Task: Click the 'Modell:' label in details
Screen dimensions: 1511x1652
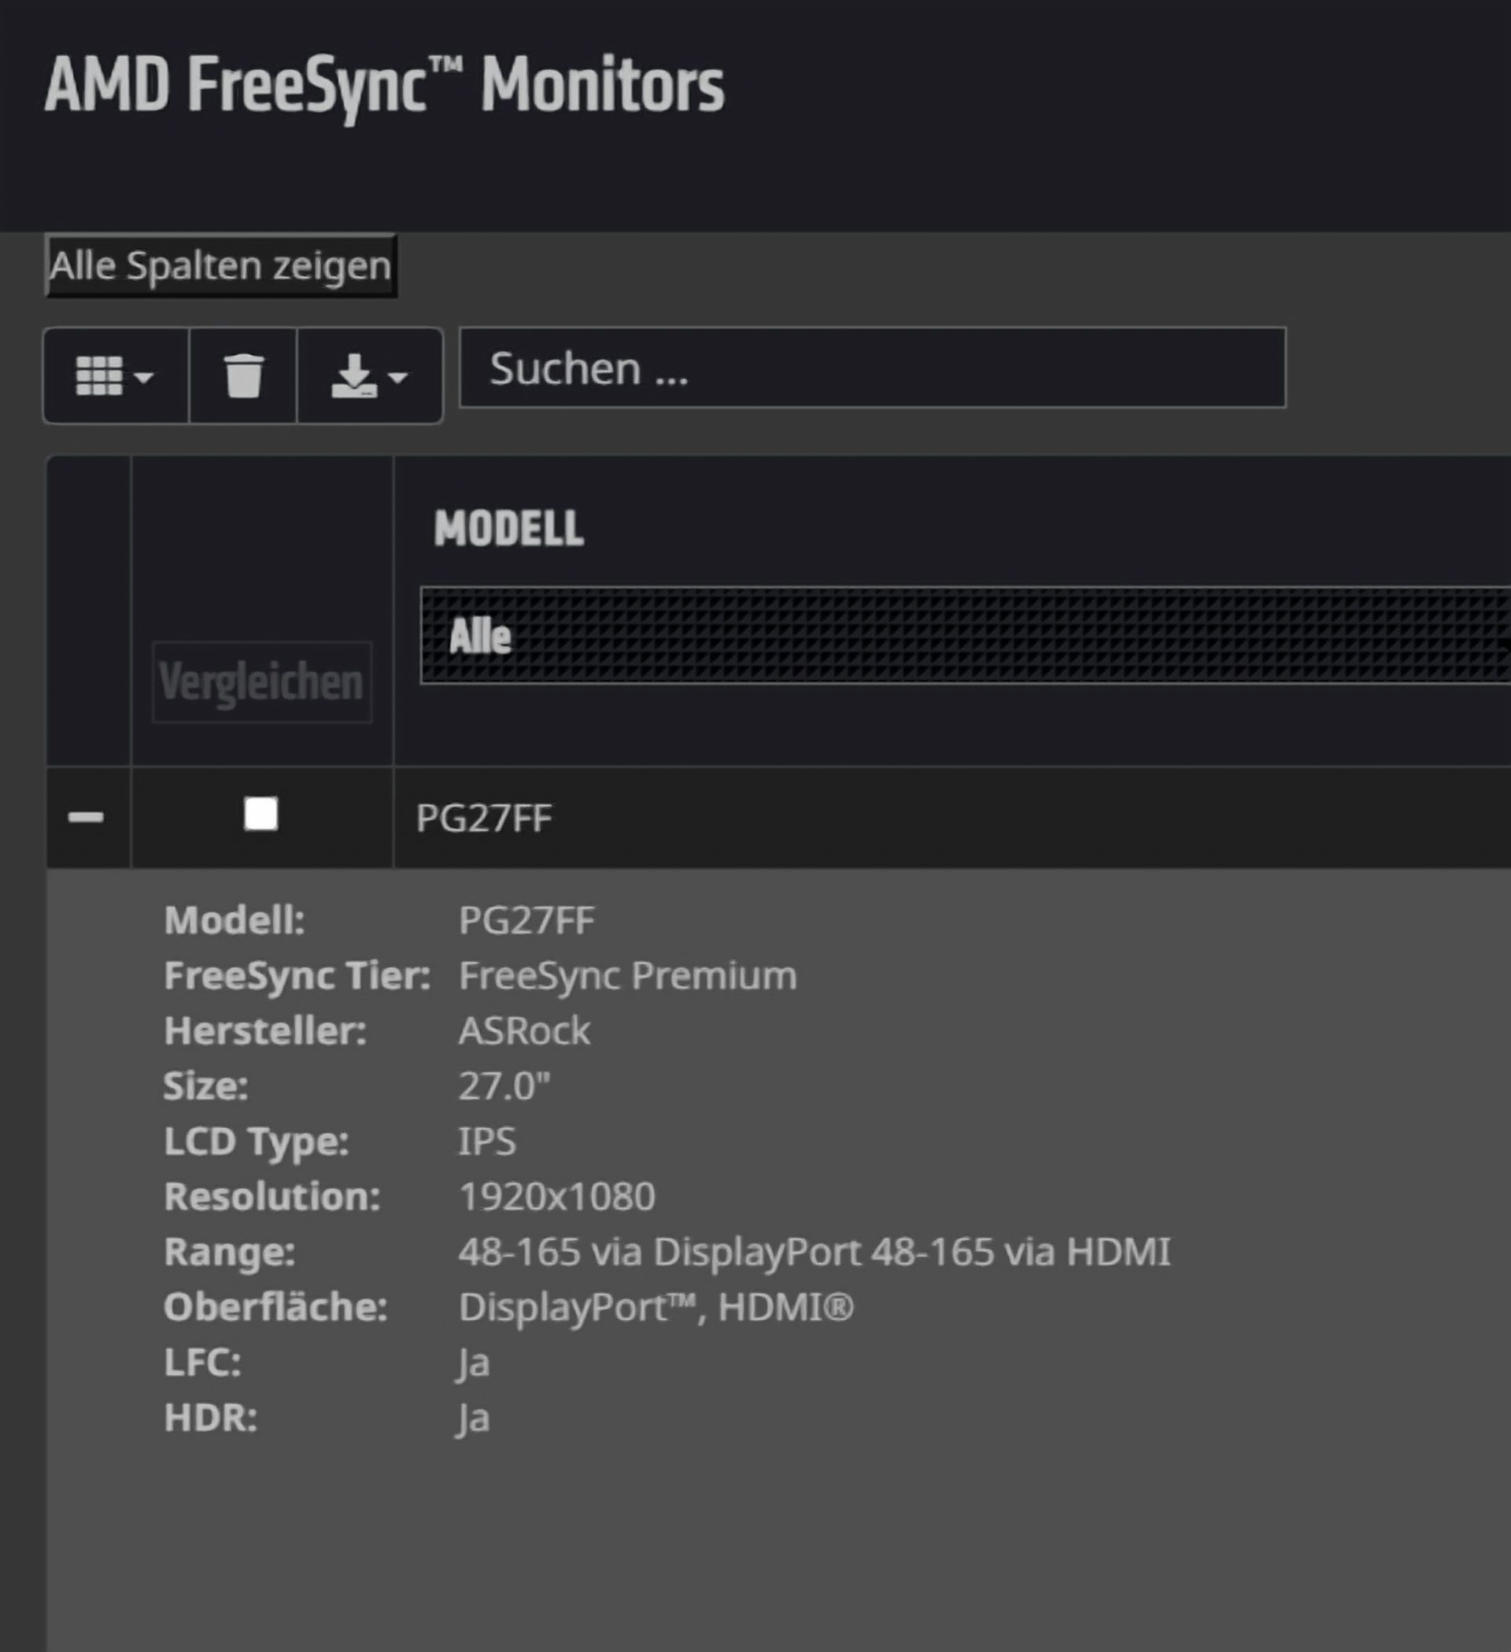Action: tap(235, 920)
